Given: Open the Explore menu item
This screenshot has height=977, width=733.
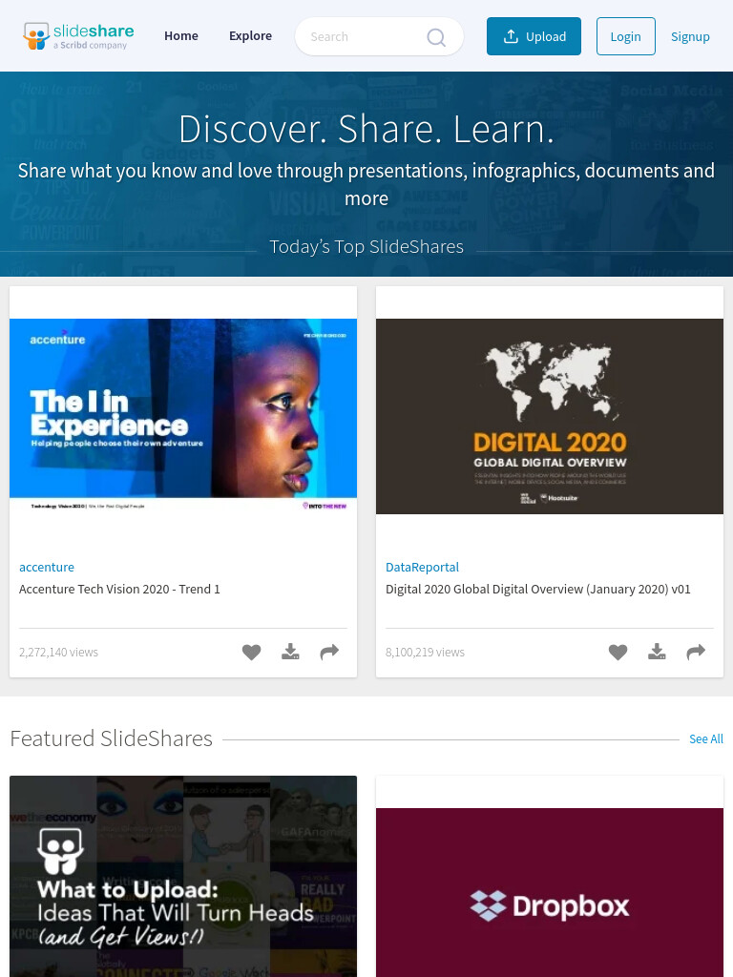Looking at the screenshot, I should [251, 36].
